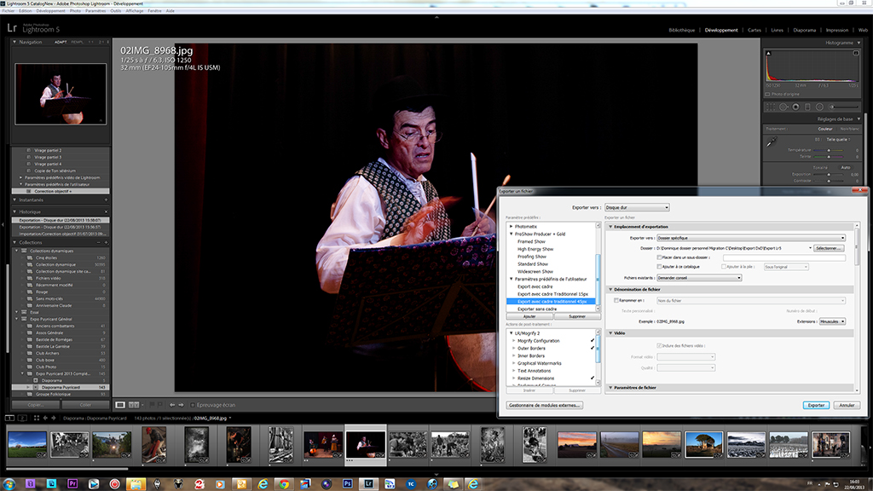Adjust the Teinte slider handle
Screen dimensions: 873x491
tap(829, 157)
